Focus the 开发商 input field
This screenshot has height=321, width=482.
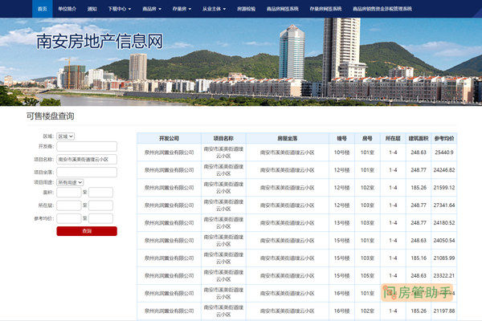click(x=87, y=147)
